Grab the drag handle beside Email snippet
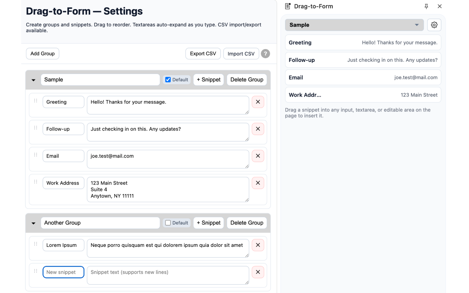The width and height of the screenshot is (469, 293). 36,155
